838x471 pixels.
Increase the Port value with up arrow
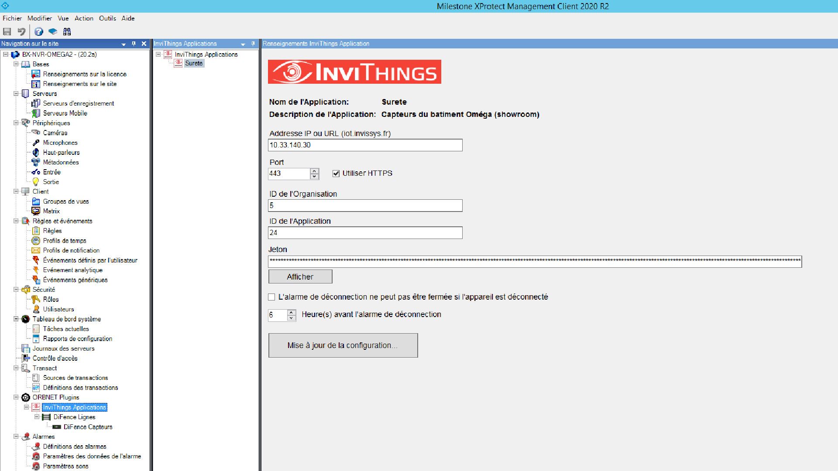pyautogui.click(x=314, y=171)
